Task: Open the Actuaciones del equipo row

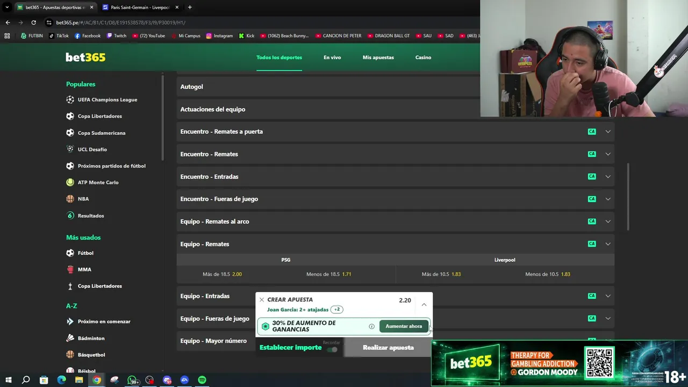Action: 328,109
